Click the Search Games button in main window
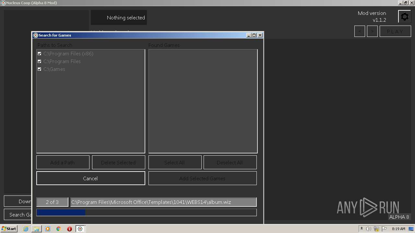415x233 pixels. 18,215
